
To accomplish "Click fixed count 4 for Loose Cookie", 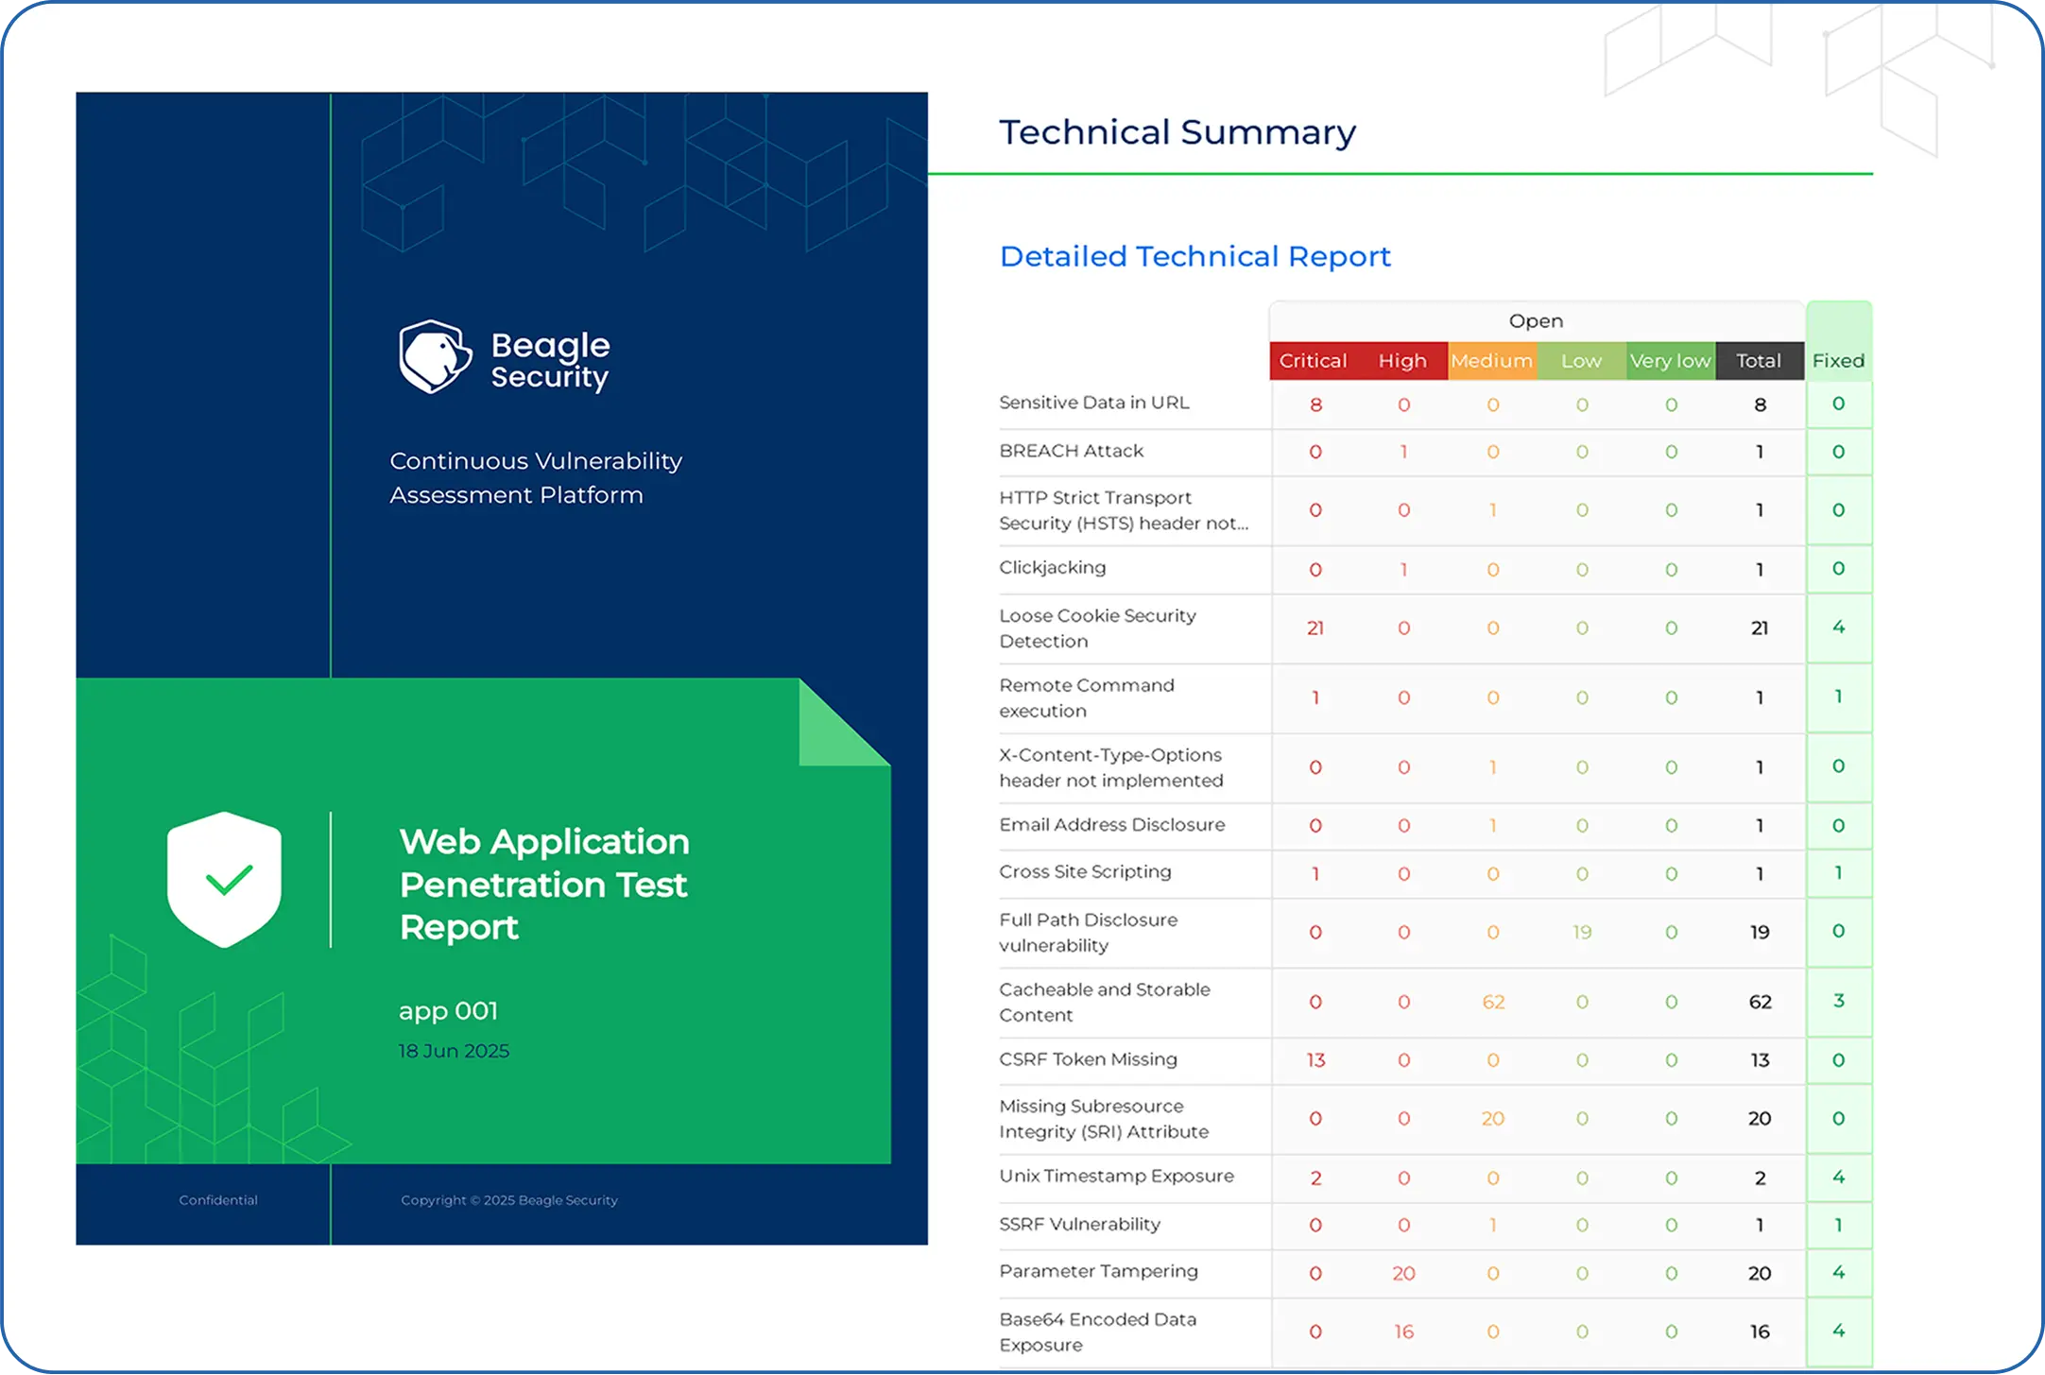I will click(1838, 627).
